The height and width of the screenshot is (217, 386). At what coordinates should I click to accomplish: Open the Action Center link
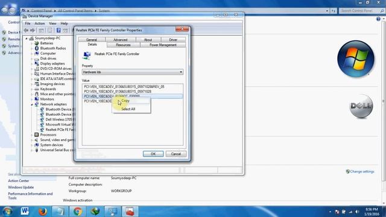click(x=19, y=181)
